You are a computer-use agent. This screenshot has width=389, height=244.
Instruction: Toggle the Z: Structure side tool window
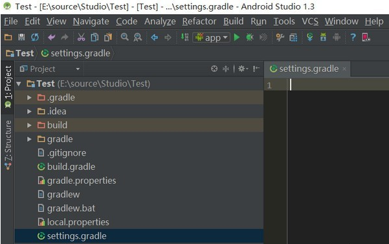click(8, 145)
